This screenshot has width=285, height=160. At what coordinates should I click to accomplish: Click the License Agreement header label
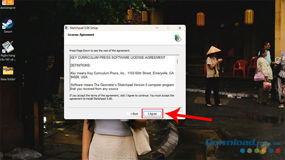coord(81,35)
